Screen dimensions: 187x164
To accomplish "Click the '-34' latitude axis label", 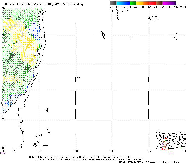I will pos(2,62).
